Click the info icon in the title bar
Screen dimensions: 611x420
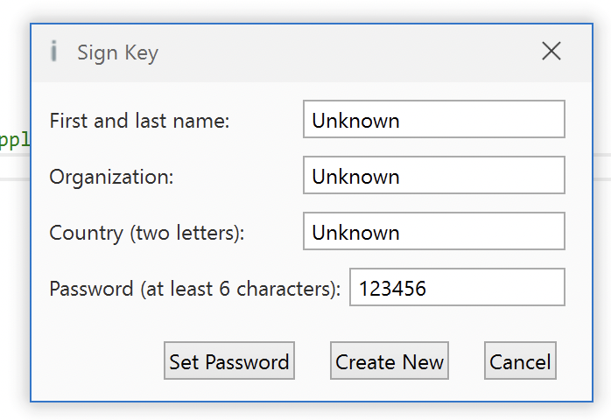tap(53, 52)
